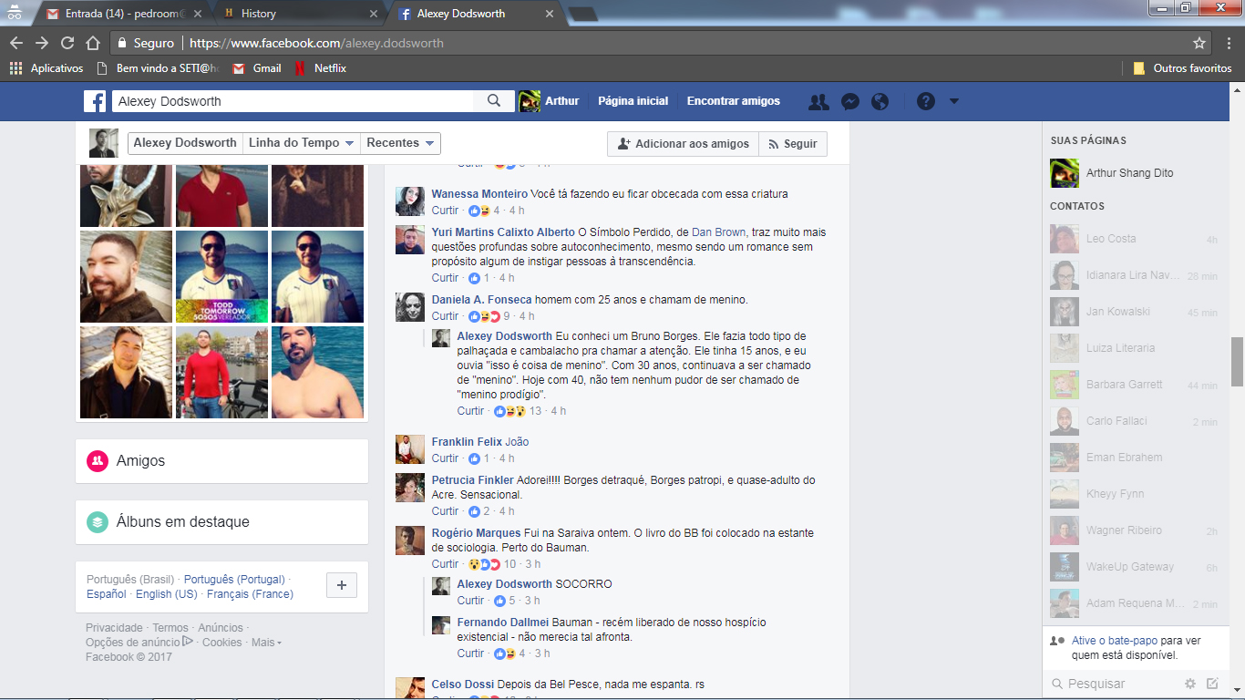Open account menu dropdown arrow
The height and width of the screenshot is (700, 1245).
coord(954,102)
